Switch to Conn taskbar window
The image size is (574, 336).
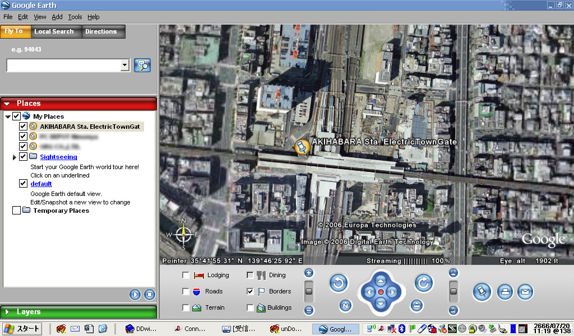coord(191,329)
